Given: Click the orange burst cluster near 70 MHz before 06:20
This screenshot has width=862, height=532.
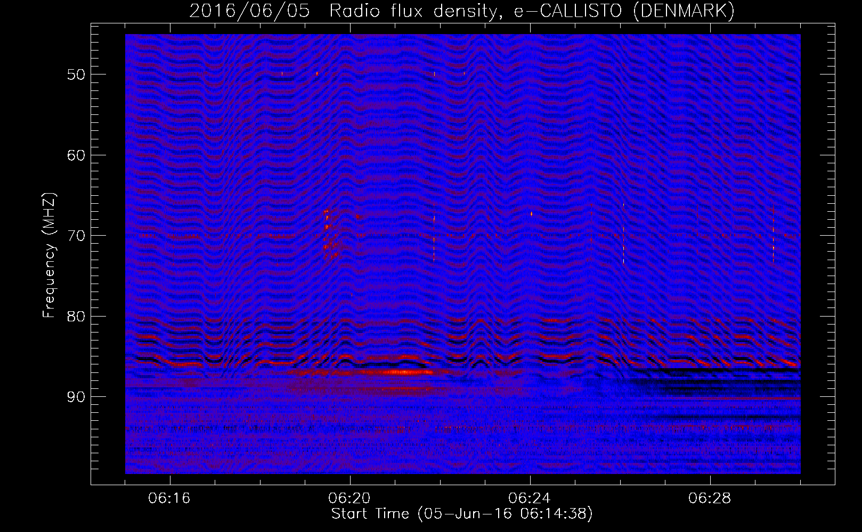Looking at the screenshot, I should pos(330,234).
